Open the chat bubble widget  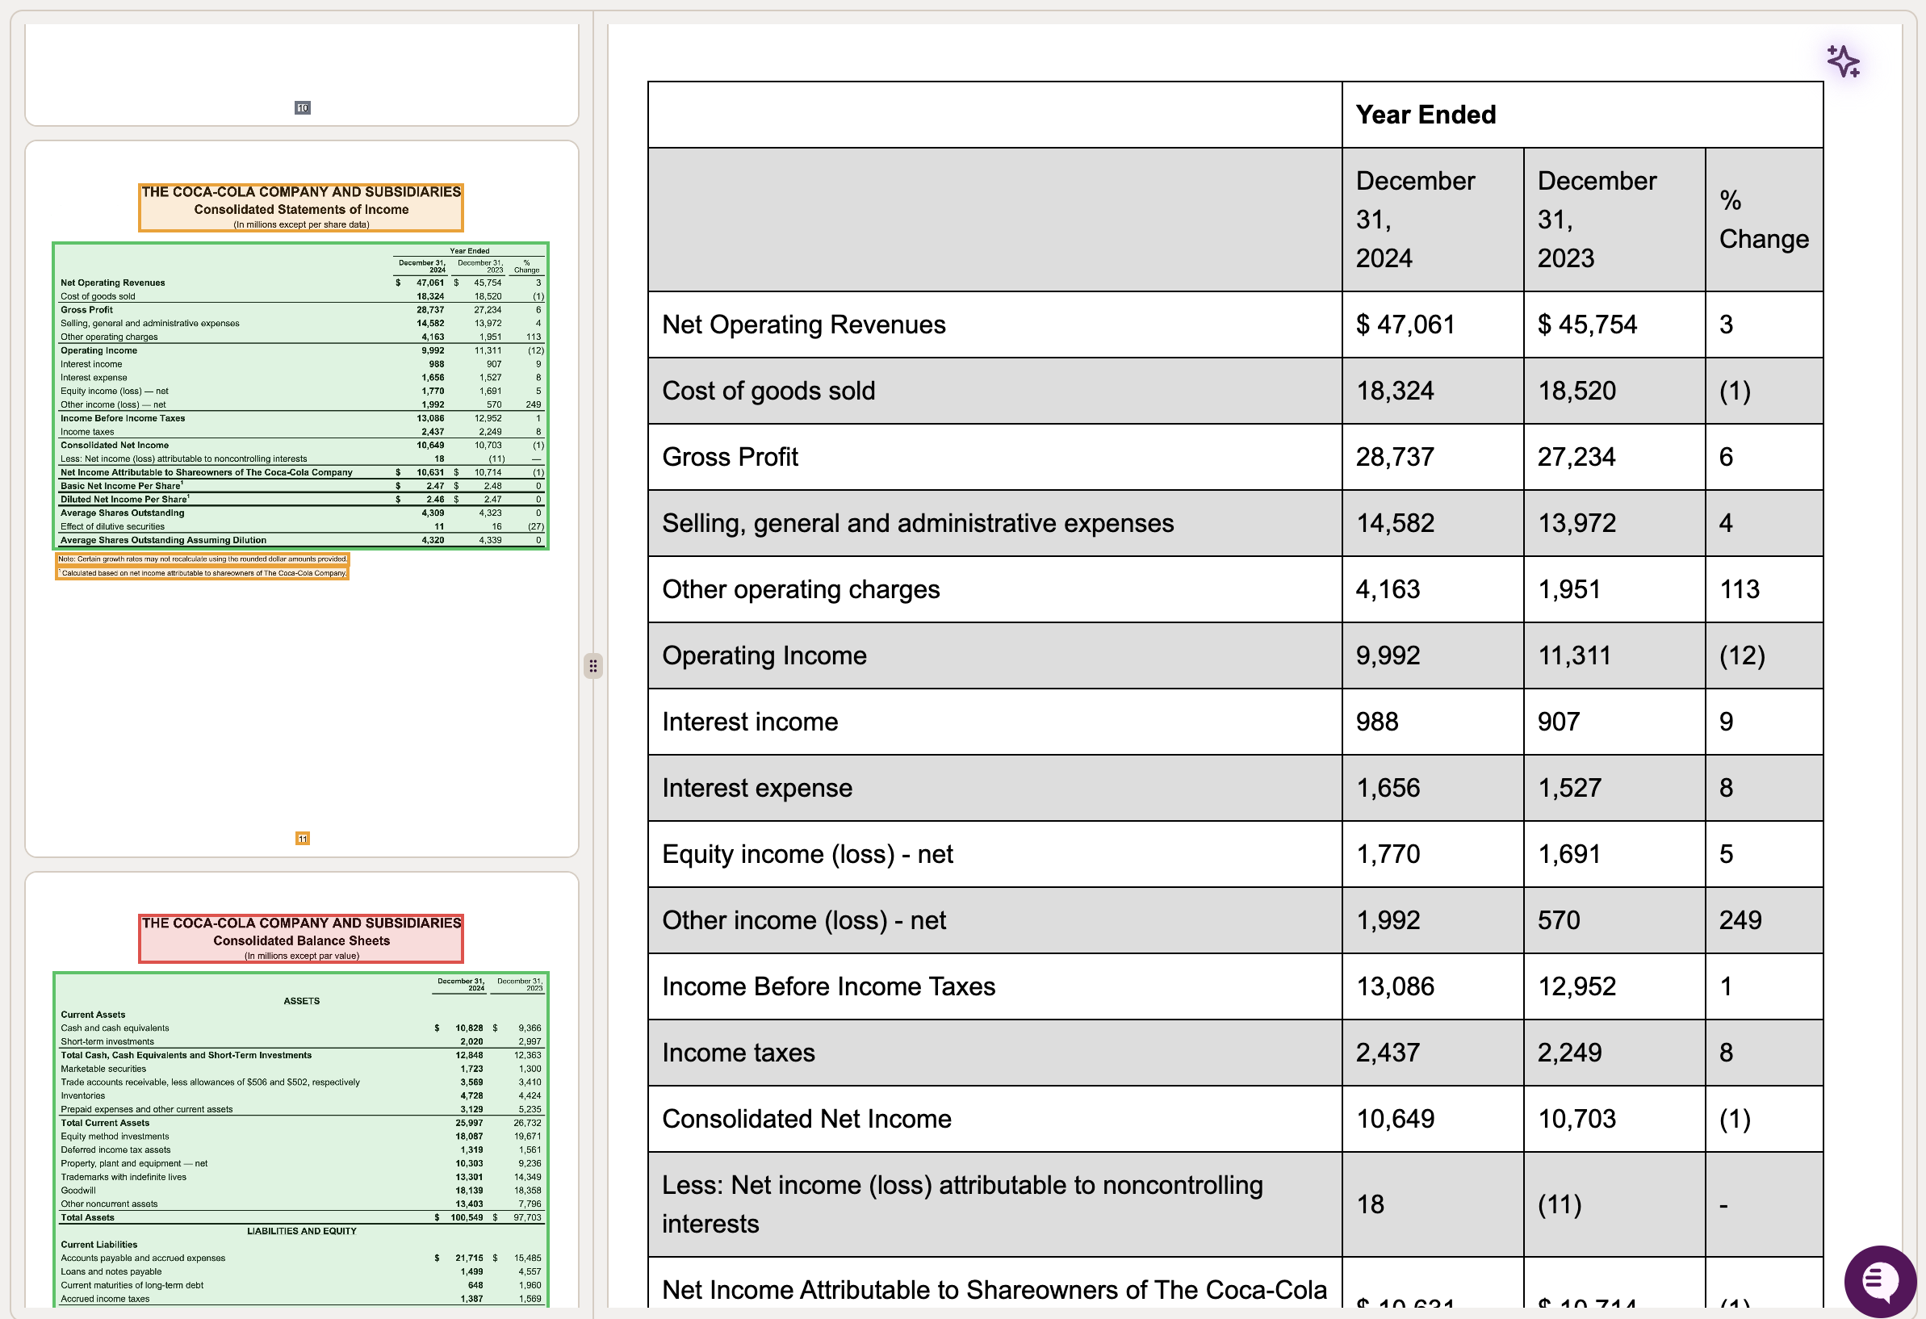[1880, 1281]
